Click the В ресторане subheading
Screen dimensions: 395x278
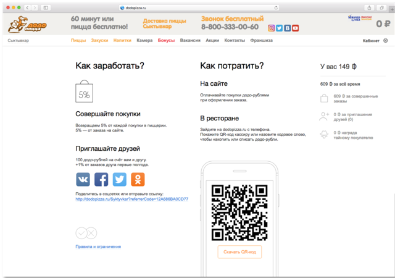220,119
